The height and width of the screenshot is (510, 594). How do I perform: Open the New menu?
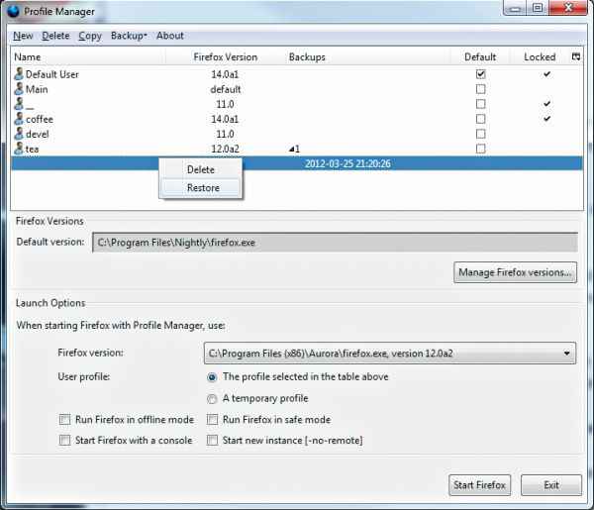pyautogui.click(x=23, y=36)
